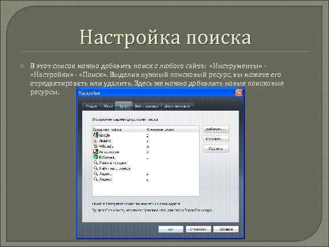Sort by the Ключевое слово column header
This screenshot has height=247, width=329.
click(172, 129)
